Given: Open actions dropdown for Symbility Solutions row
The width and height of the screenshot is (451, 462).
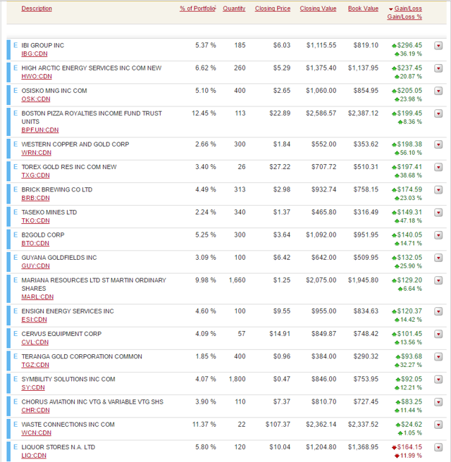Looking at the screenshot, I should pos(438,380).
